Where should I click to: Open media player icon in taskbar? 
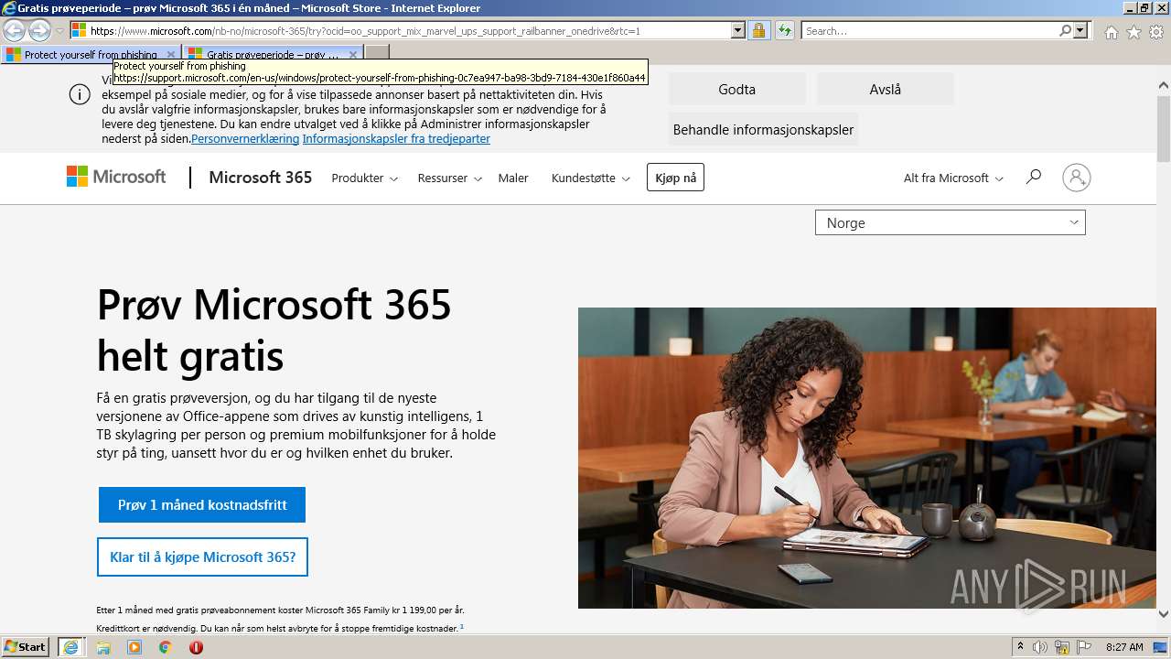[134, 647]
